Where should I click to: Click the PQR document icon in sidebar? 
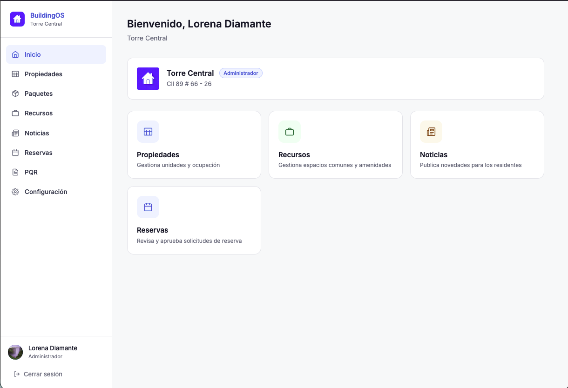pyautogui.click(x=15, y=172)
